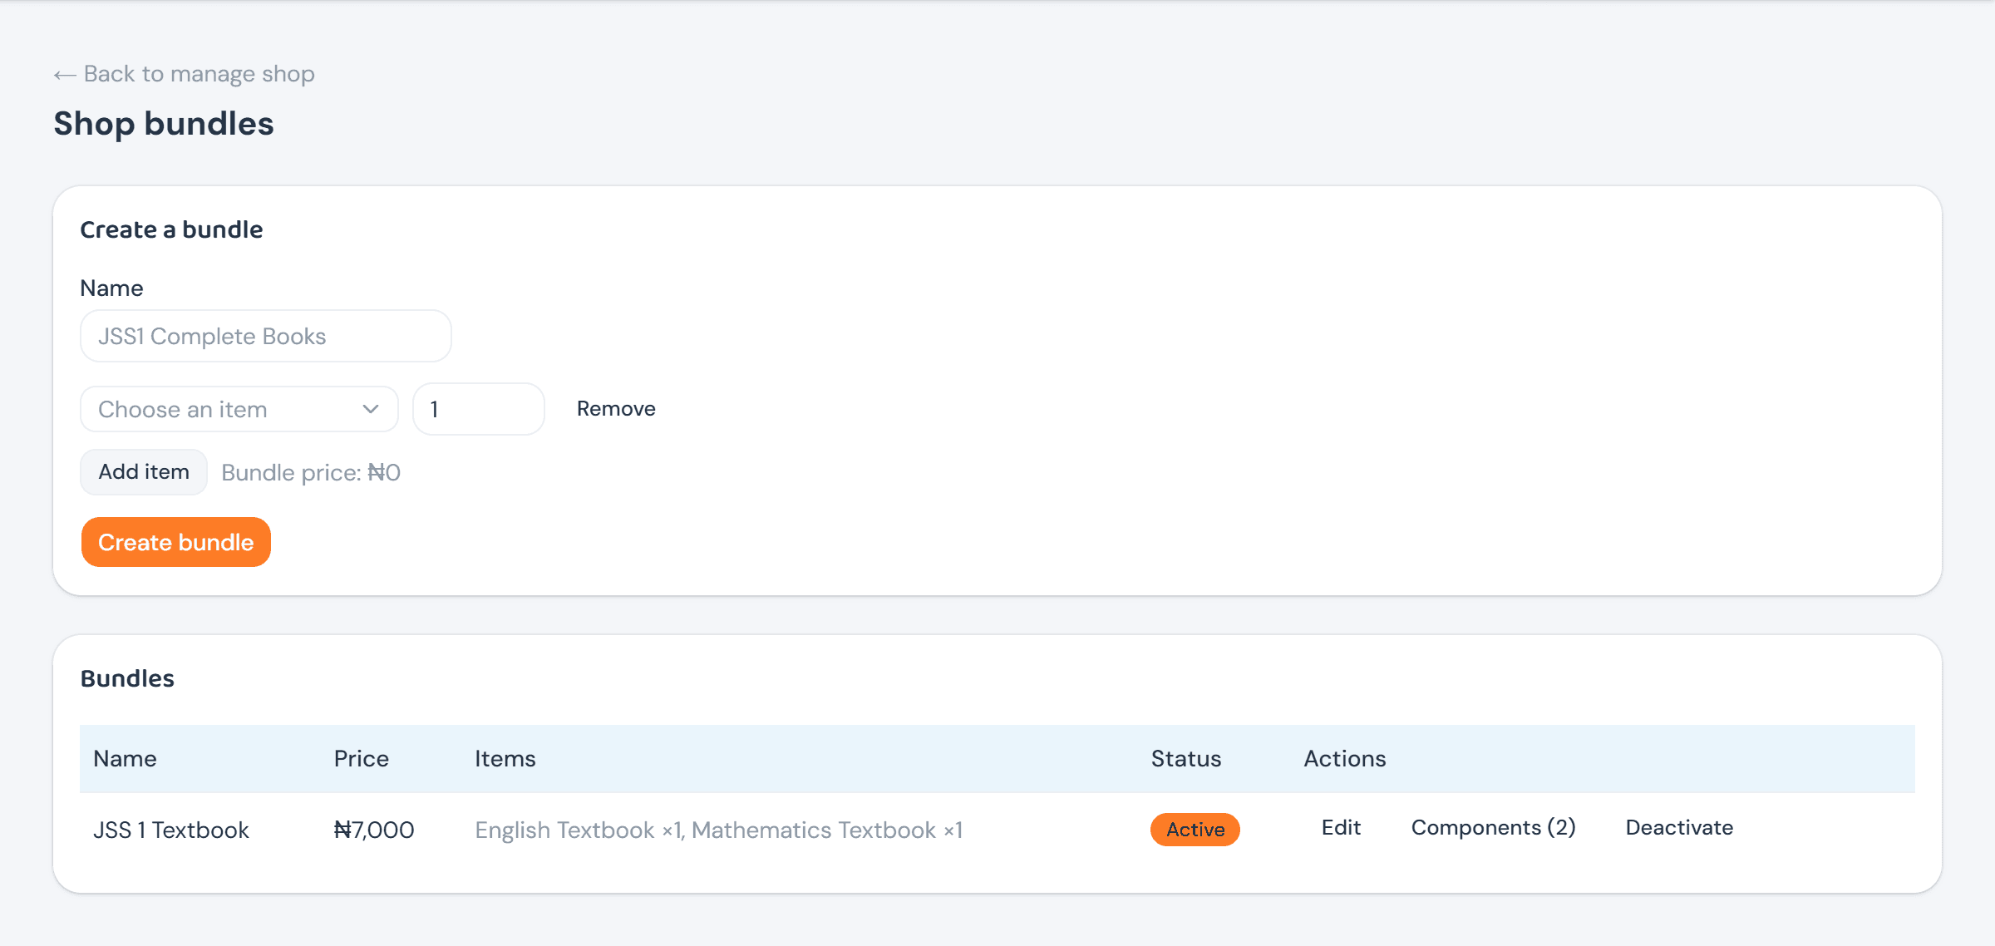Click the Bundle price: ₦0 text
The width and height of the screenshot is (1995, 946).
click(311, 472)
